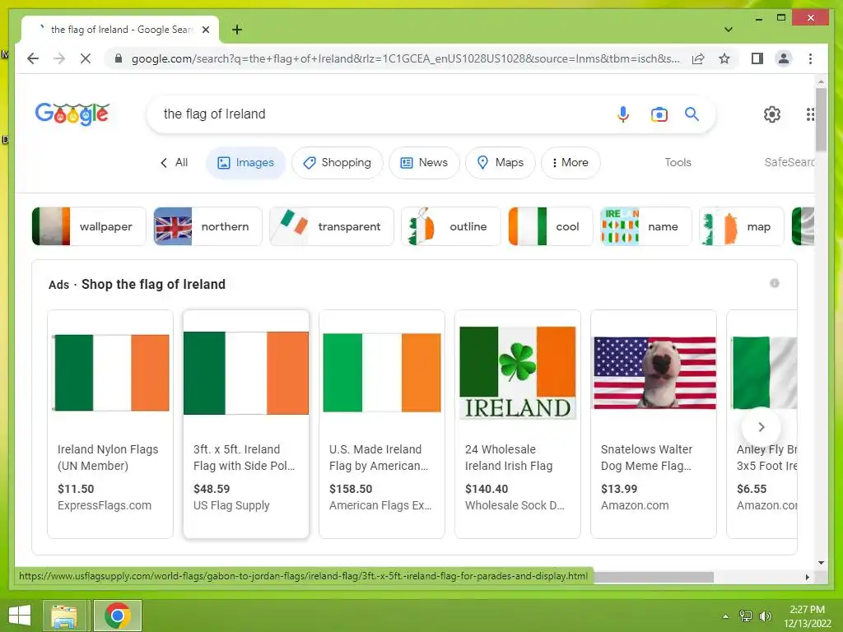Open Ireland Nylon Flags (UN Member) link
This screenshot has height=632, width=843.
pos(108,458)
